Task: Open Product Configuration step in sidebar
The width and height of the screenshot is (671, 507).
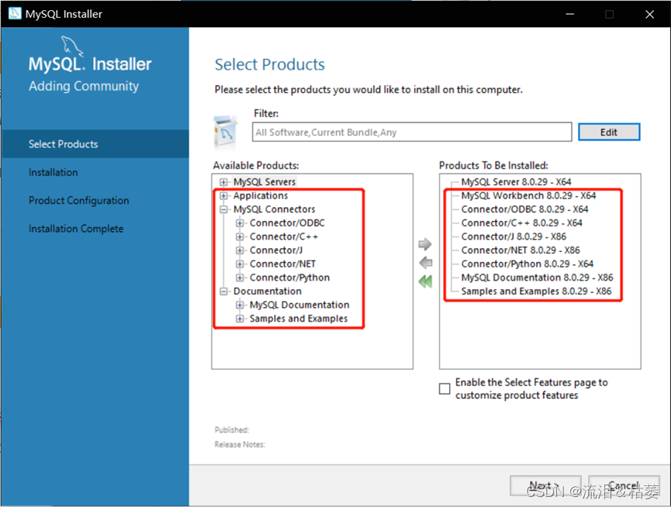Action: 79,201
